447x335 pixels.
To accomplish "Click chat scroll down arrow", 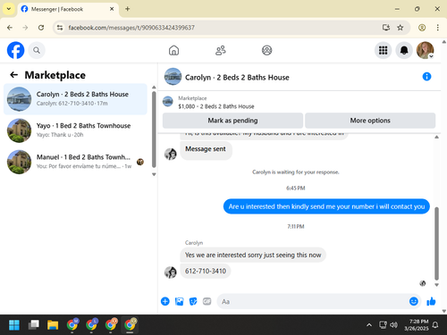I will tap(436, 285).
